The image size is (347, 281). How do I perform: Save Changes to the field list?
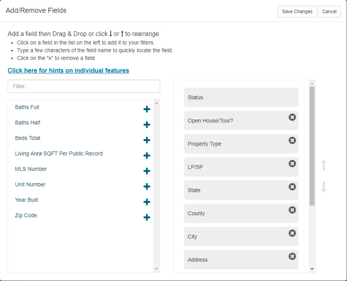tap(297, 12)
